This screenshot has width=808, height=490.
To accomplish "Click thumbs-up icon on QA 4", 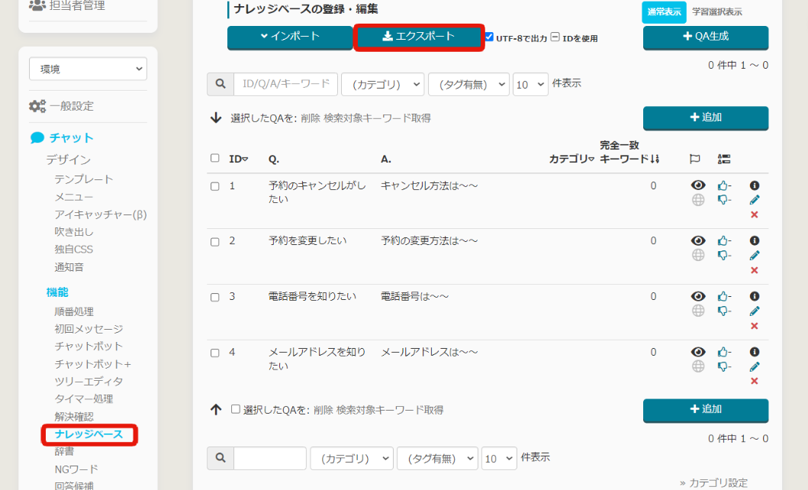I will [x=723, y=352].
